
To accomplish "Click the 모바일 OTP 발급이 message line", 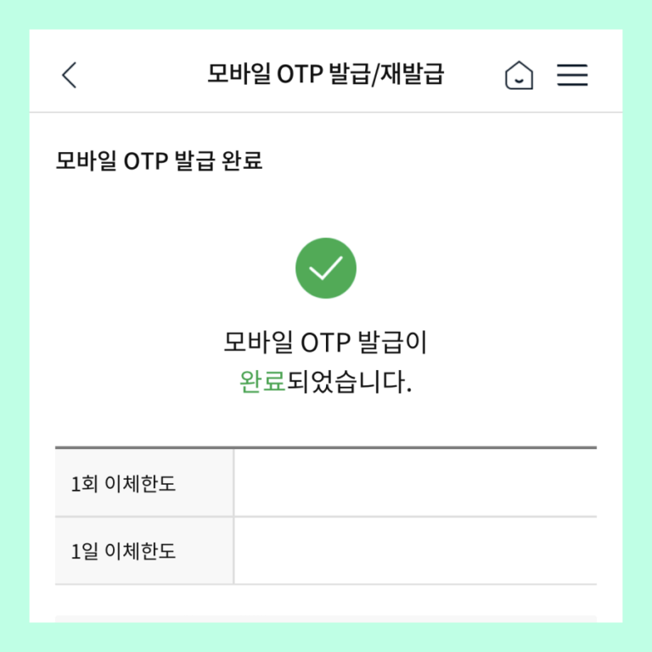I will coord(326,342).
